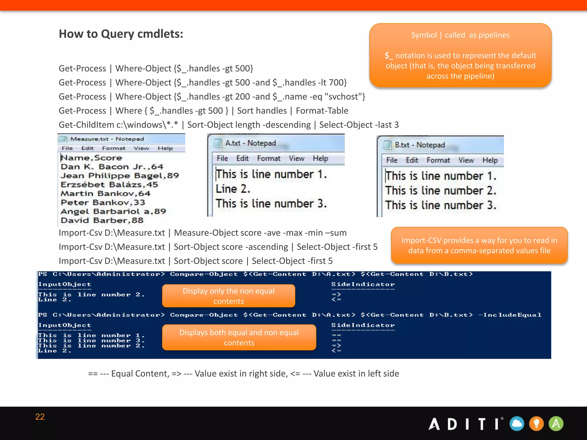The image size is (587, 440).
Task: Open Format menu in B.txt Notepad
Action: coord(439,160)
